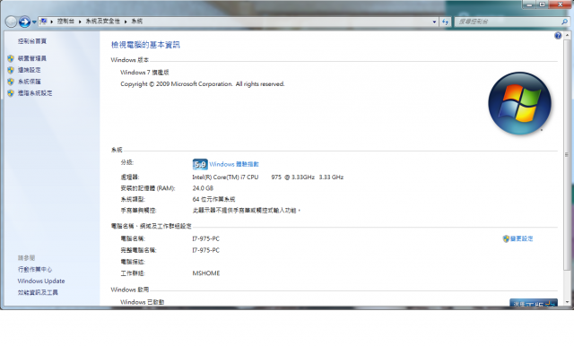Screen dimensions: 574x346
Task: Click the refresh button next to address bar
Action: tap(445, 22)
